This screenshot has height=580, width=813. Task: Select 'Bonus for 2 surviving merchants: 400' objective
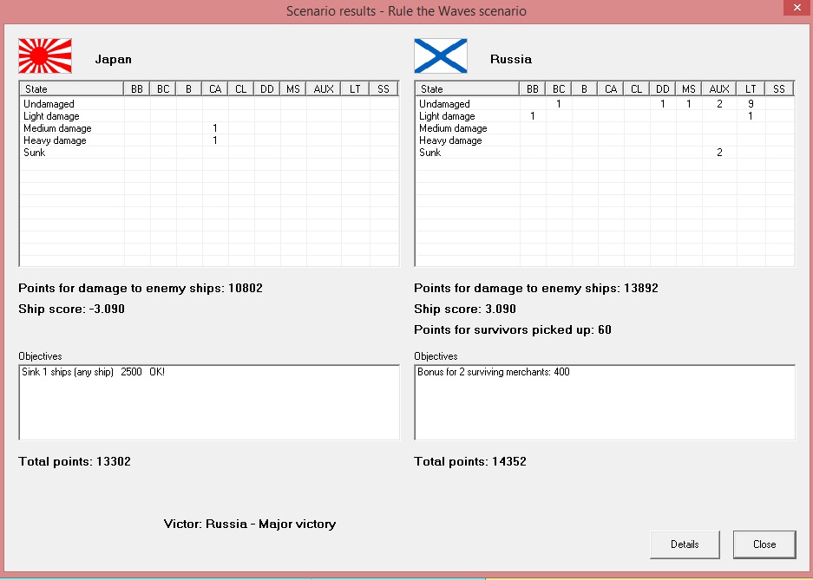point(494,372)
